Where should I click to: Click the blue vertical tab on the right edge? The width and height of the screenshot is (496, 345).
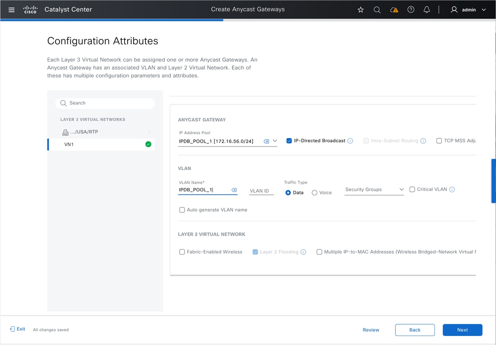coord(494,181)
